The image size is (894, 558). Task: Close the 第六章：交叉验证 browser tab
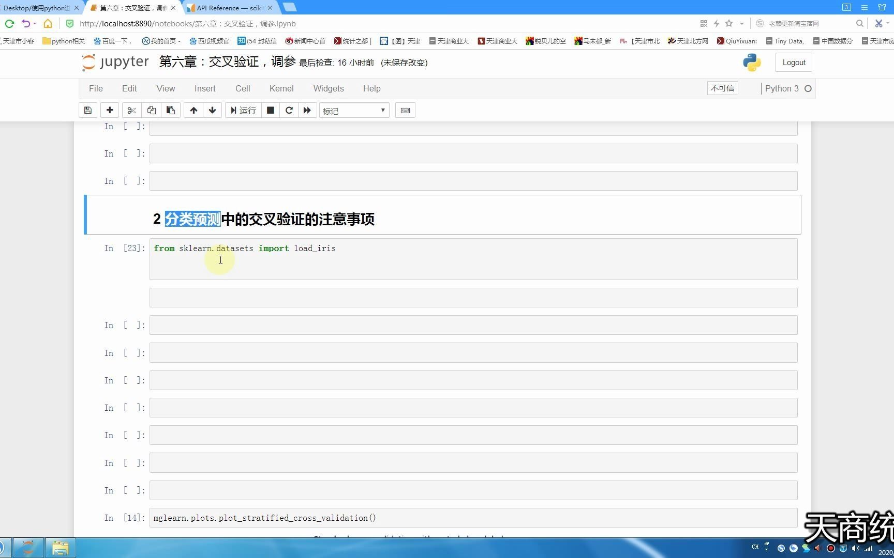[173, 8]
